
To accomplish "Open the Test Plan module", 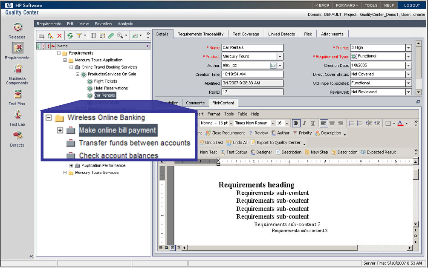I will pyautogui.click(x=17, y=98).
